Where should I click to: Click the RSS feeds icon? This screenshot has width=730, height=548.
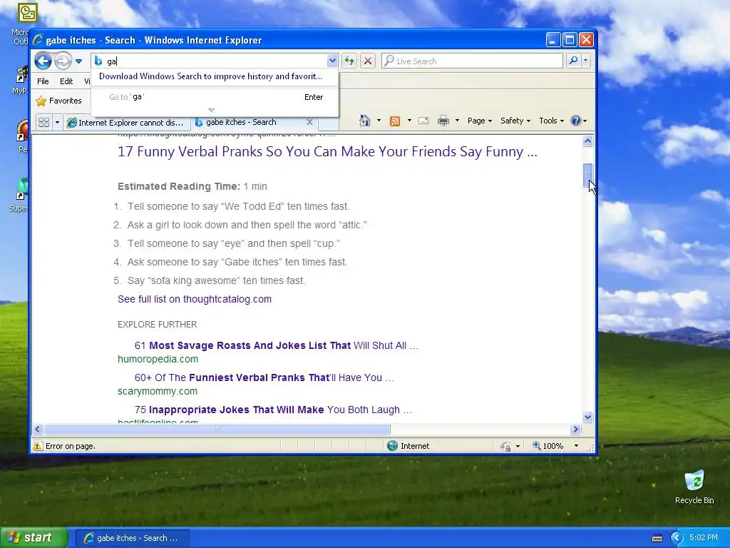tap(395, 121)
